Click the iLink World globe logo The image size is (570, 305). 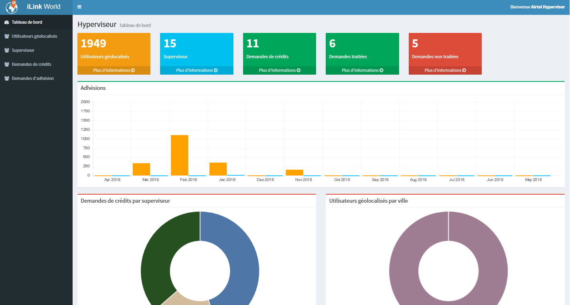12,7
